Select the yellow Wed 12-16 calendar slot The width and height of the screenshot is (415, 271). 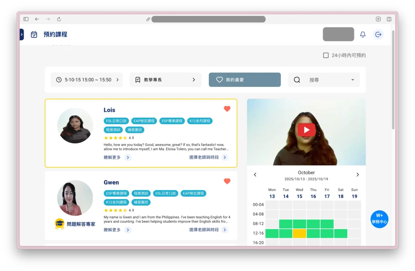coord(299,233)
